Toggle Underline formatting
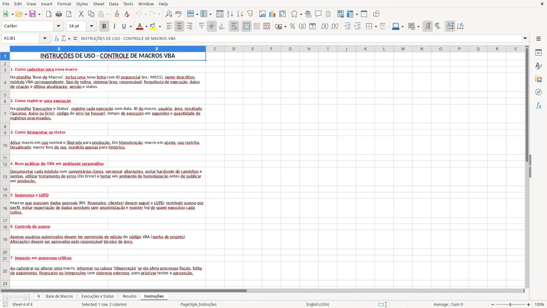Screen dimensions: 547x308 (x=124, y=26)
